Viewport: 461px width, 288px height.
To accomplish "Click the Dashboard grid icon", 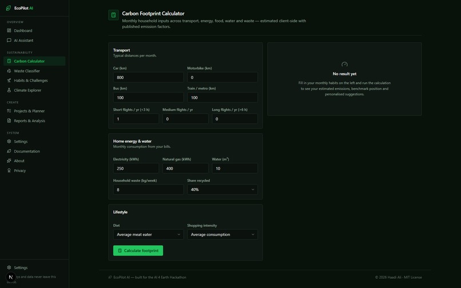I will click(9, 30).
